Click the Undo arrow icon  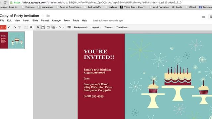[9, 27]
